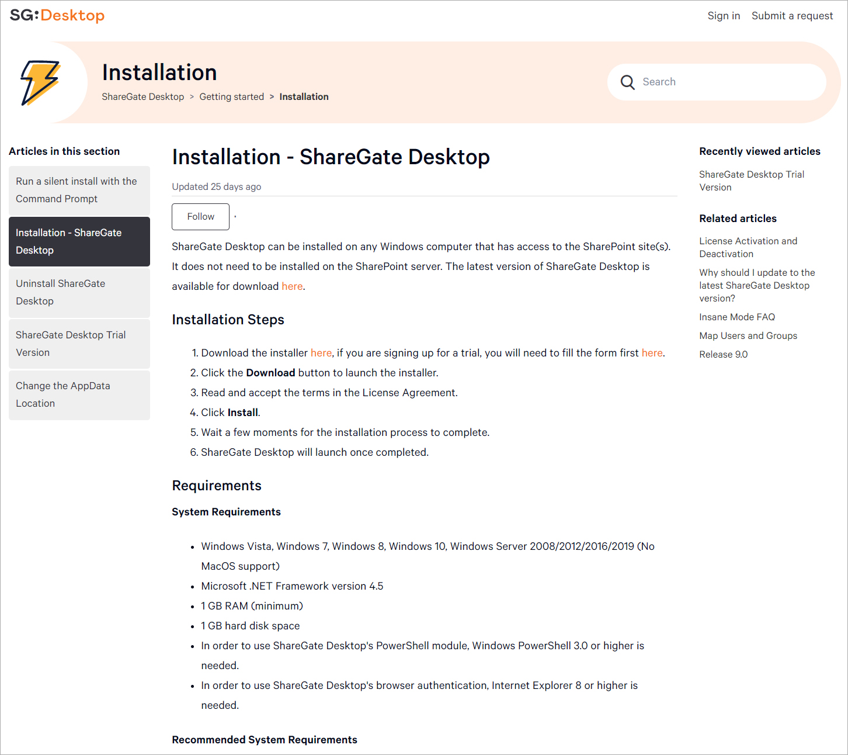Click the 'Related articles' heading
The width and height of the screenshot is (848, 755).
738,219
